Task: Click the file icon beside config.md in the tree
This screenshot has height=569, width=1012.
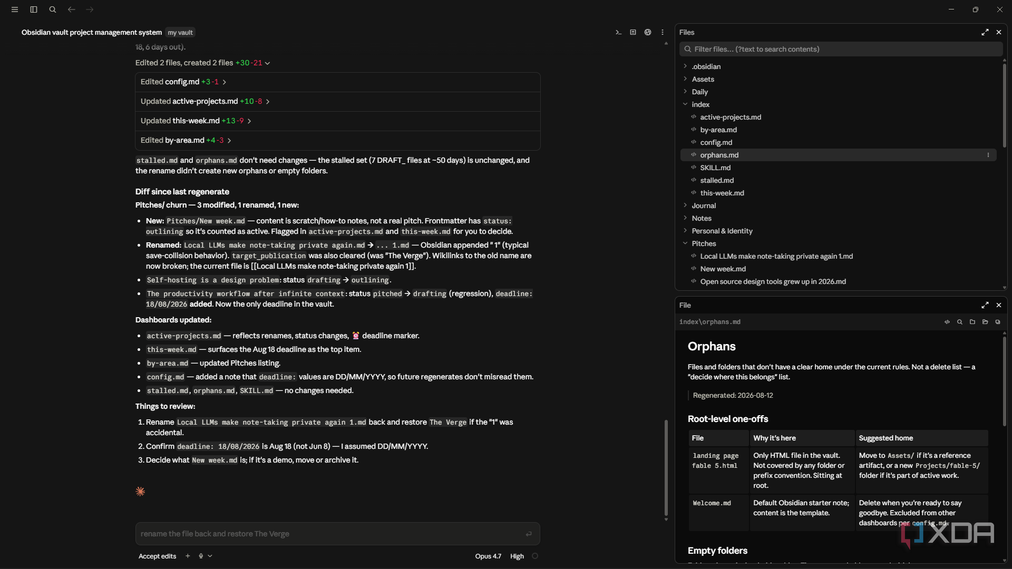Action: tap(694, 142)
